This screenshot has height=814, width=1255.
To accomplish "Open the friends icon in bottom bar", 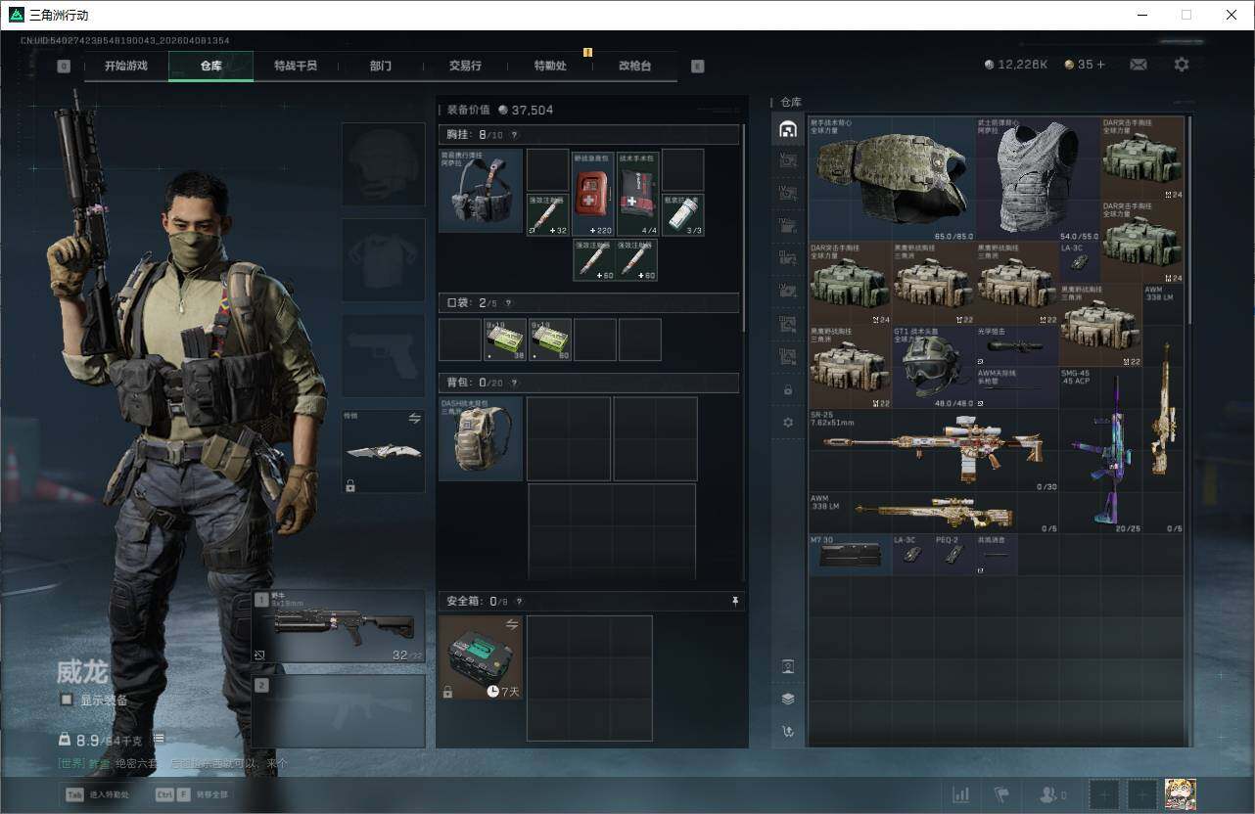I will 1051,794.
